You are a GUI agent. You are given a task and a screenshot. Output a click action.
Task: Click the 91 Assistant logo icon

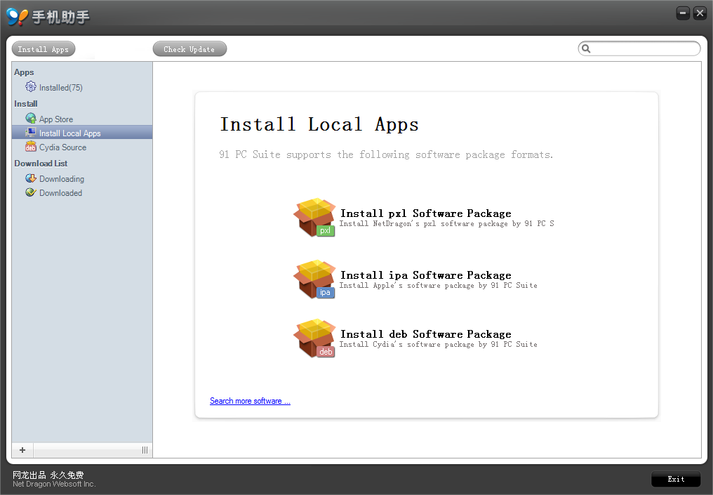(18, 17)
